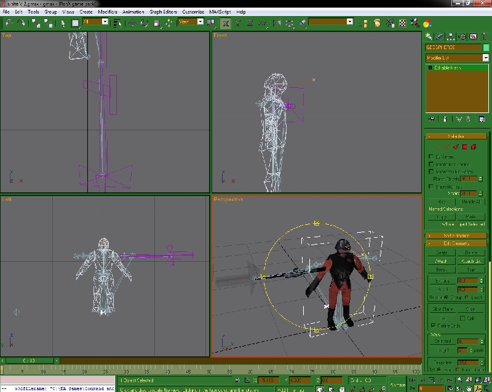Select Polygon sub-object level in Selection rollout

click(x=465, y=147)
